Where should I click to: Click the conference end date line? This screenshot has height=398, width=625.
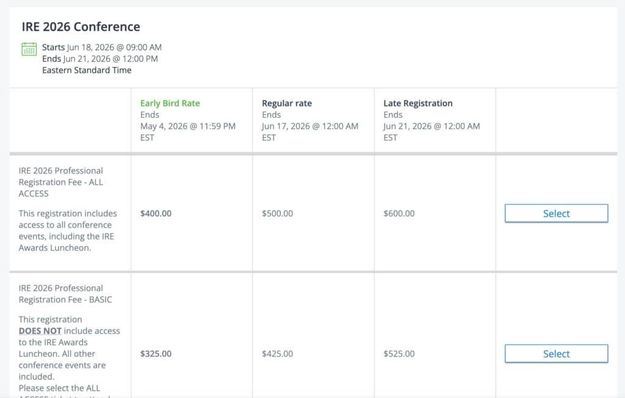[100, 59]
